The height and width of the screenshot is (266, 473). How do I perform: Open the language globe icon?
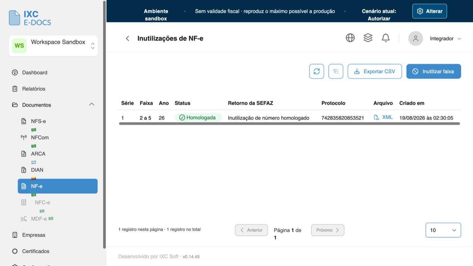[x=350, y=38]
